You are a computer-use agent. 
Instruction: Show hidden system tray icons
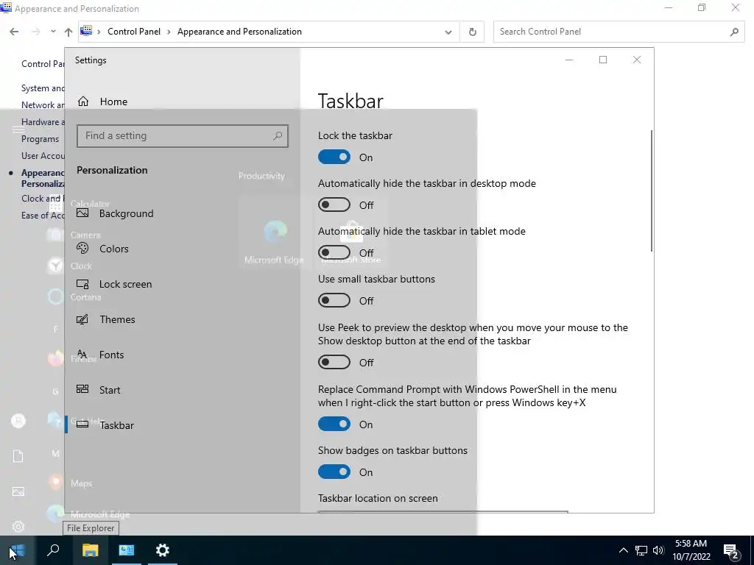(x=623, y=550)
